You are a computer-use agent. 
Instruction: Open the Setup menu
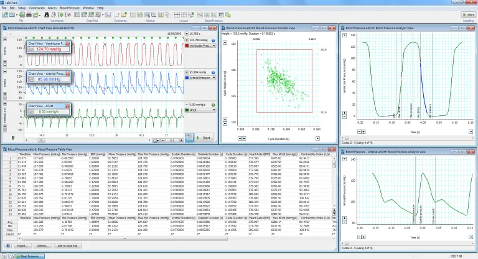pyautogui.click(x=22, y=8)
